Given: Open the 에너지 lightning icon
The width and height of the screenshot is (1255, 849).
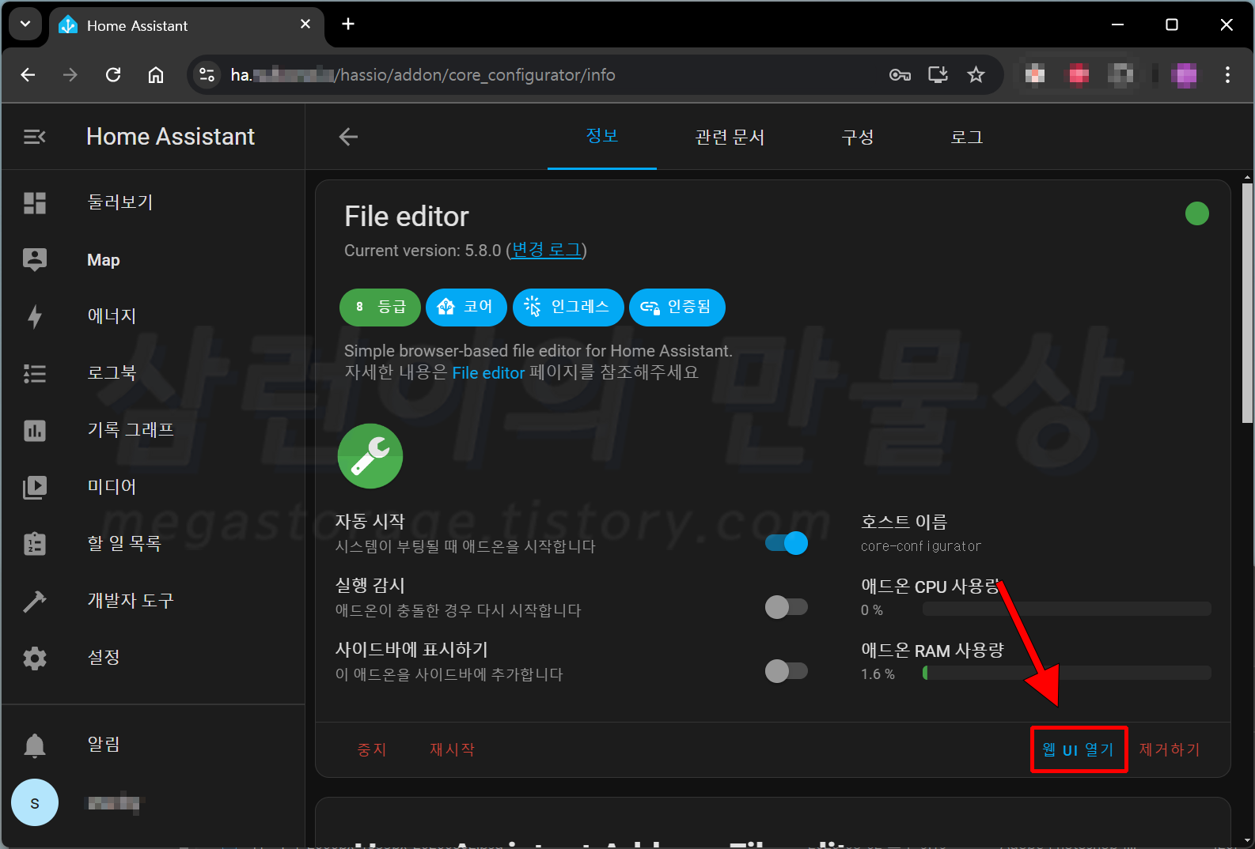Looking at the screenshot, I should pos(35,317).
